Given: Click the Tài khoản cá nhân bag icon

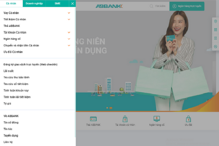Looking at the screenshot, I should click(125, 119).
